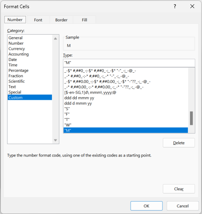Switch to the Number tab

[15, 20]
